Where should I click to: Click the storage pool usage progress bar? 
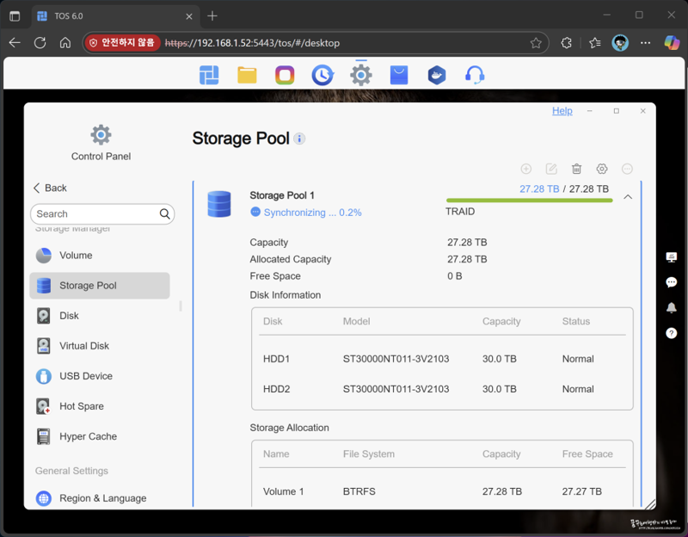pos(529,201)
